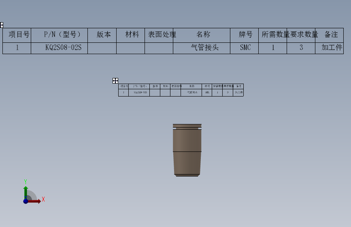
Task: Select the 名称 header cell in large table
Action: 202,35
